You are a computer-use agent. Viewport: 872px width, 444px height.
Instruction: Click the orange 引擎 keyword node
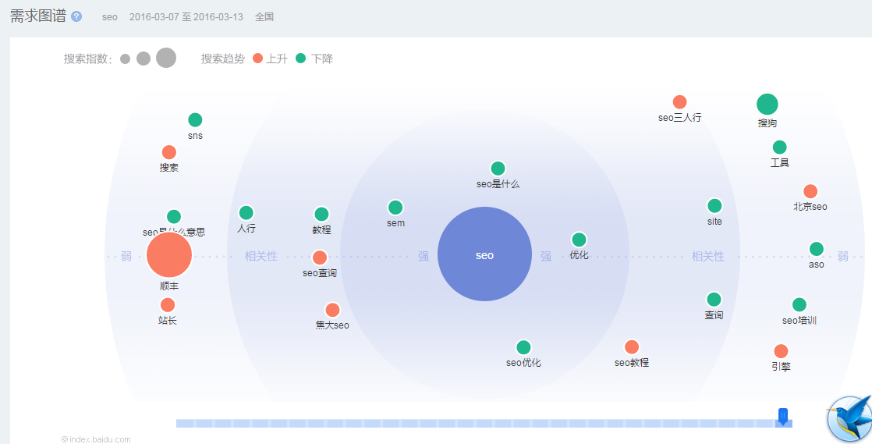click(x=781, y=351)
